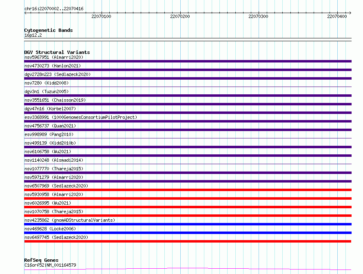Click ruler position 22070300
The image size is (363, 274).
258,16
